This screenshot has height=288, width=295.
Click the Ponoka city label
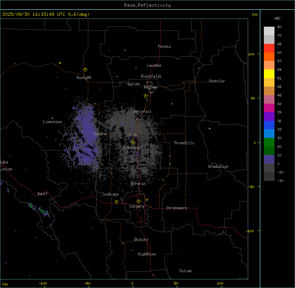[x=164, y=47]
